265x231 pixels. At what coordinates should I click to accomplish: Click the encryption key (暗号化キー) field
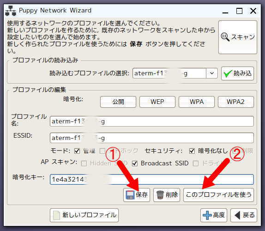tap(152, 179)
